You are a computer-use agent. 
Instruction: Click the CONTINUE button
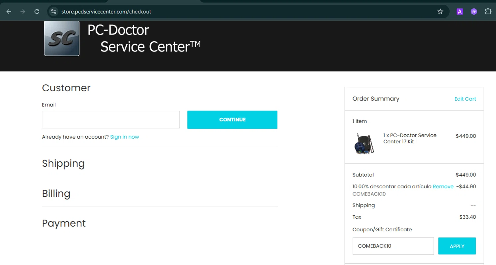coord(232,120)
